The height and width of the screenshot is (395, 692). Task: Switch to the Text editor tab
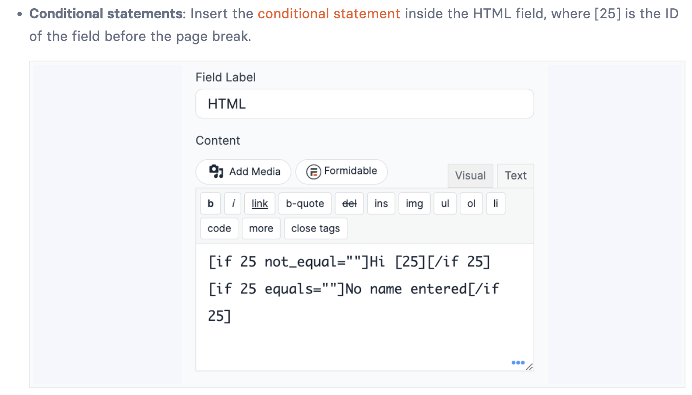[515, 176]
